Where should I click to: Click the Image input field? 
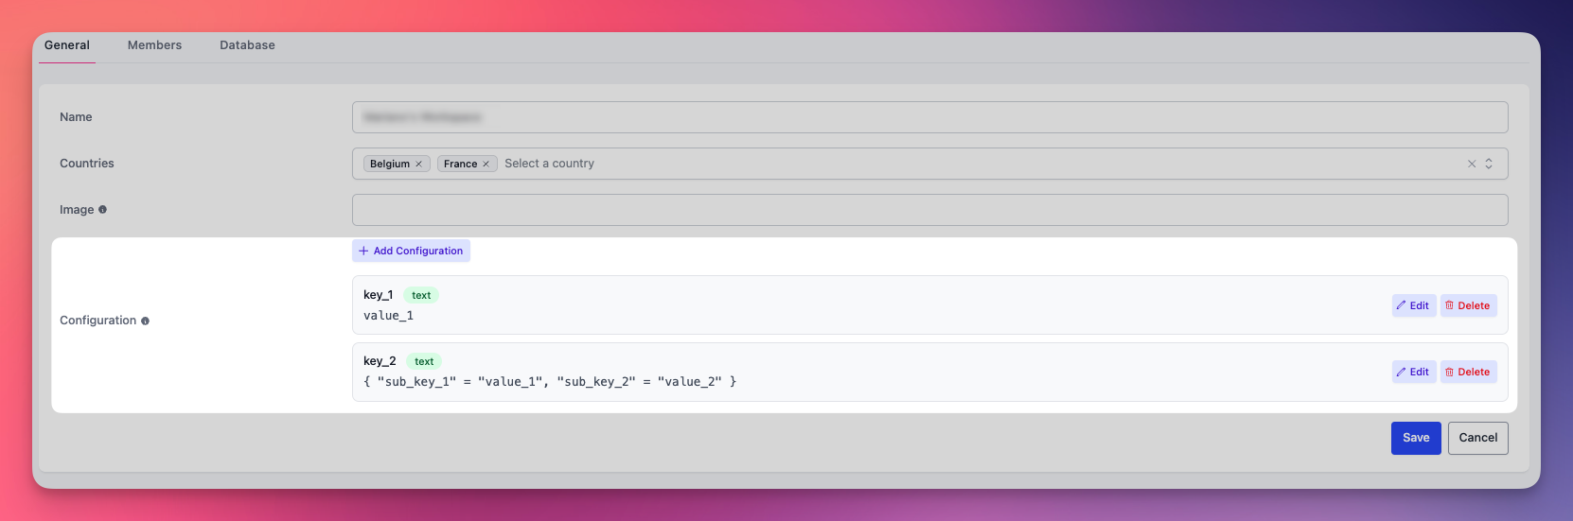(928, 210)
